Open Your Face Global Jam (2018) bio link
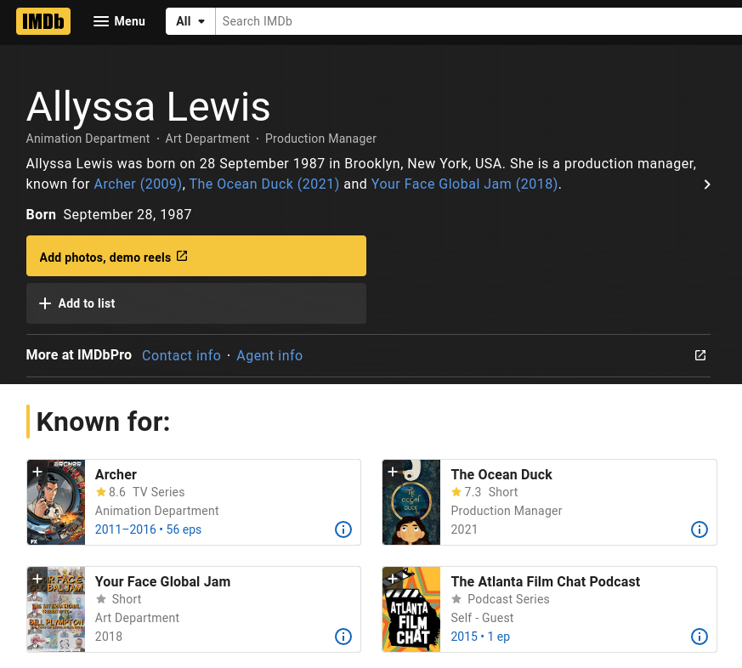 [464, 184]
